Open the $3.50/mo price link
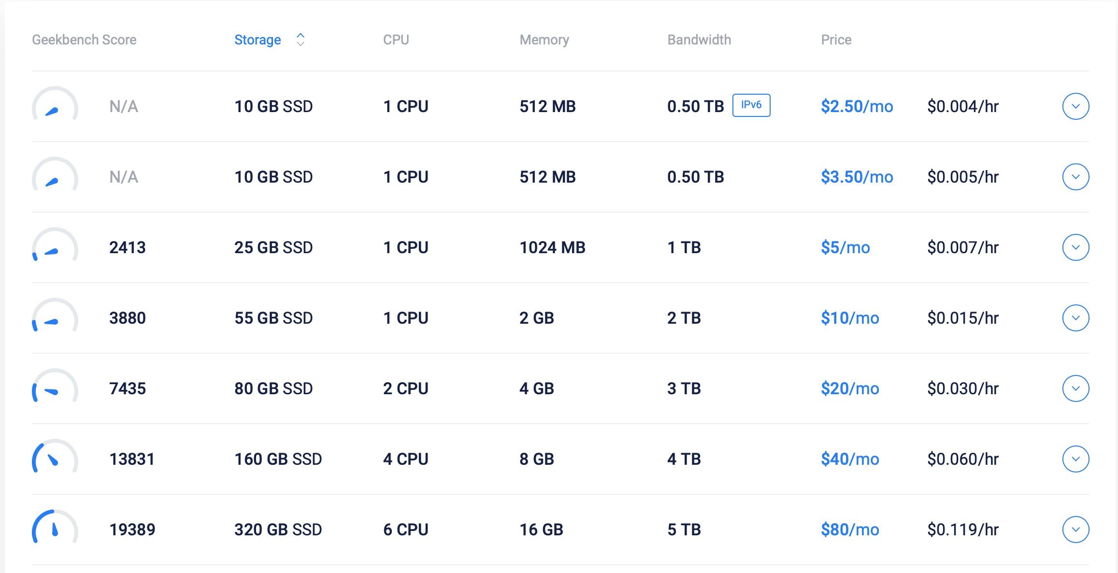 point(857,177)
